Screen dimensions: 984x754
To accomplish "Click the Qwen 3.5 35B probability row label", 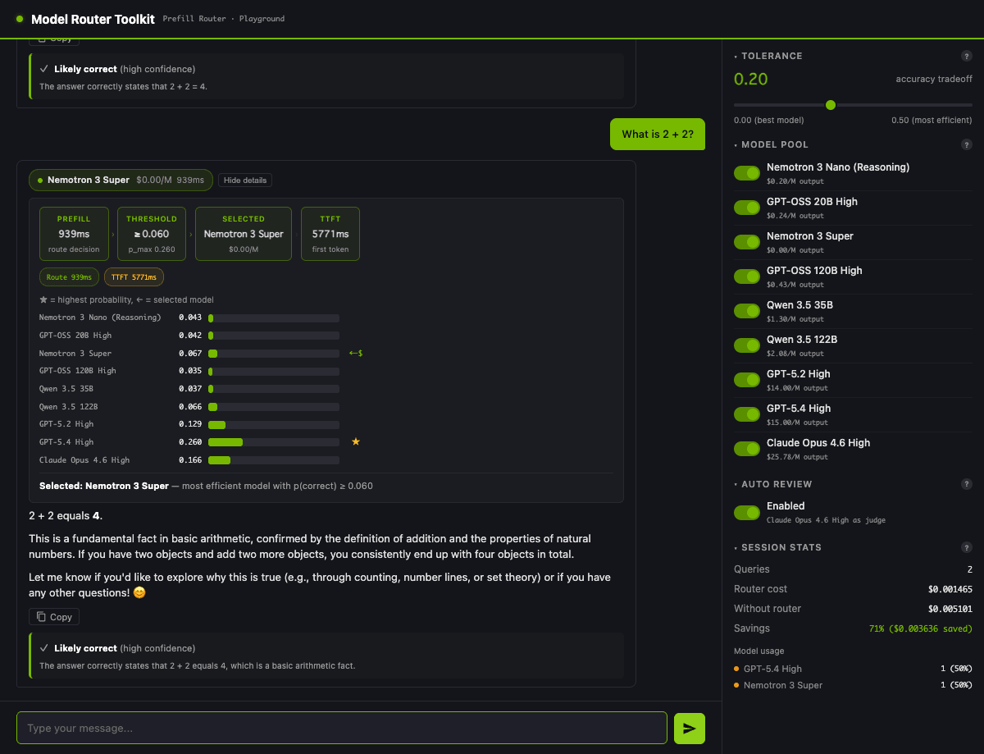I will (x=66, y=389).
